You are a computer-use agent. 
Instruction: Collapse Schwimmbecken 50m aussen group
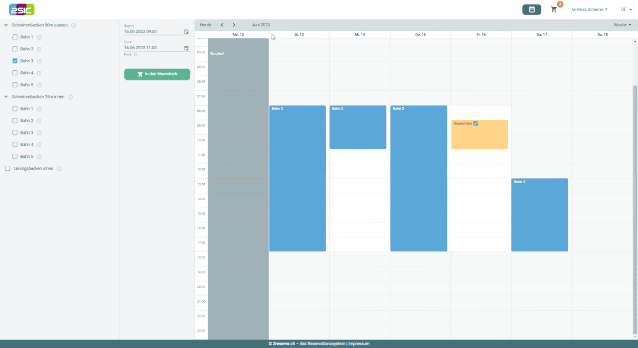pyautogui.click(x=6, y=25)
